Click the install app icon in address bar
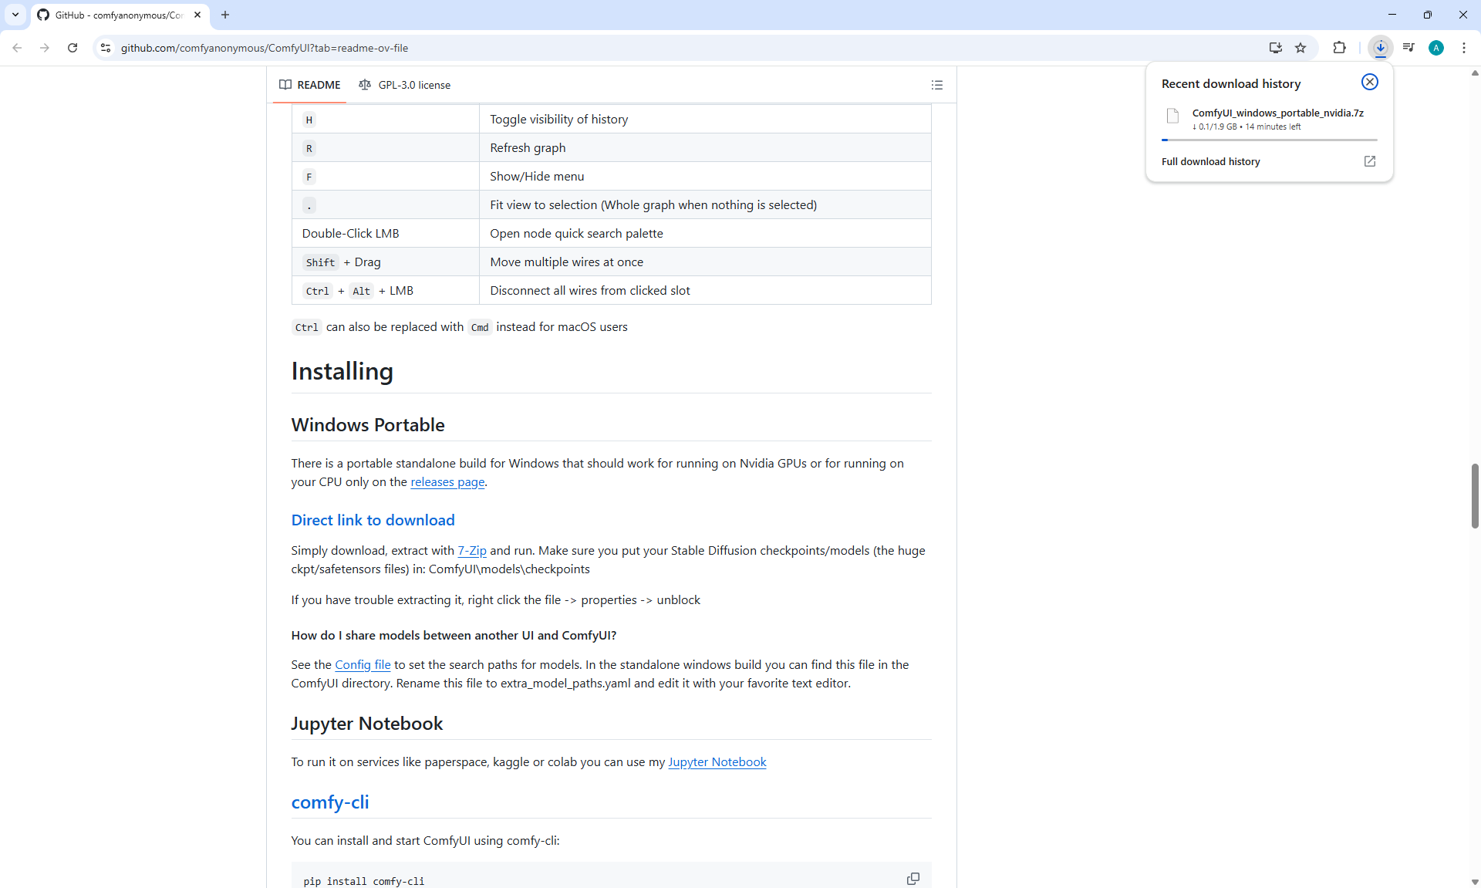The width and height of the screenshot is (1481, 888). pyautogui.click(x=1275, y=48)
